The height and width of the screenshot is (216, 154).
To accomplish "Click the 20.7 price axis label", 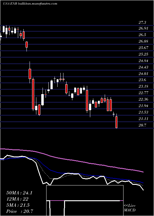I will point(142,125).
